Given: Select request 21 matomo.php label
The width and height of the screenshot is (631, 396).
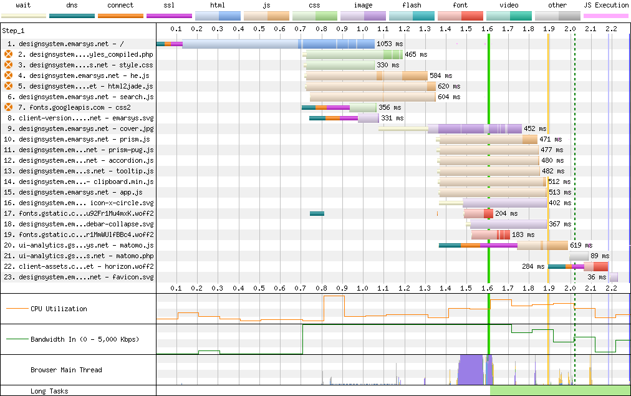Looking at the screenshot, I should 79,256.
